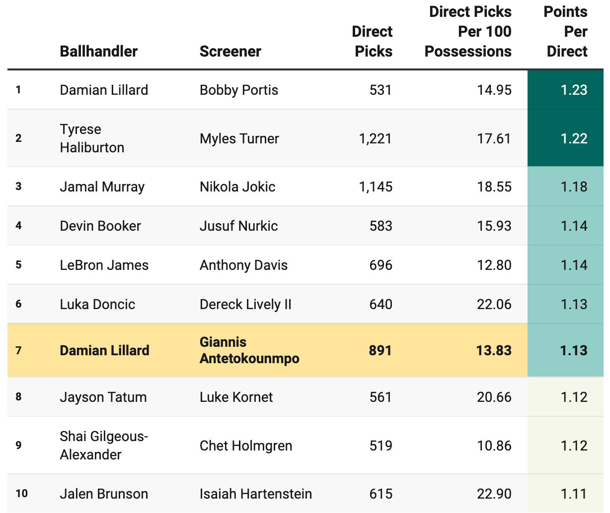Screen dimensions: 610x513
Task: Select Tyrese Haliburton ballhandler cell
Action: (x=92, y=138)
